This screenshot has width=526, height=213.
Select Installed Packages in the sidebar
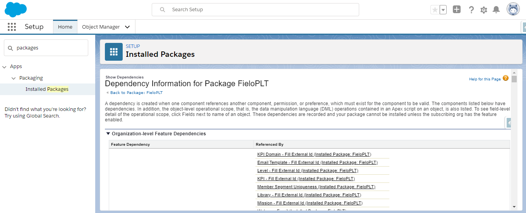tap(47, 89)
